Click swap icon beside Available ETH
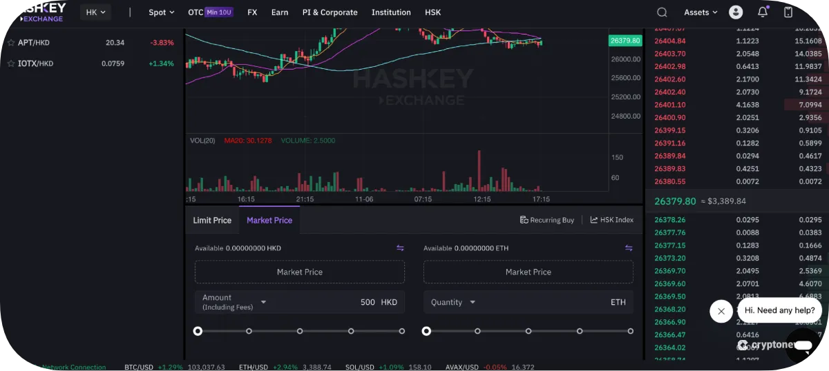The image size is (829, 371). (629, 248)
